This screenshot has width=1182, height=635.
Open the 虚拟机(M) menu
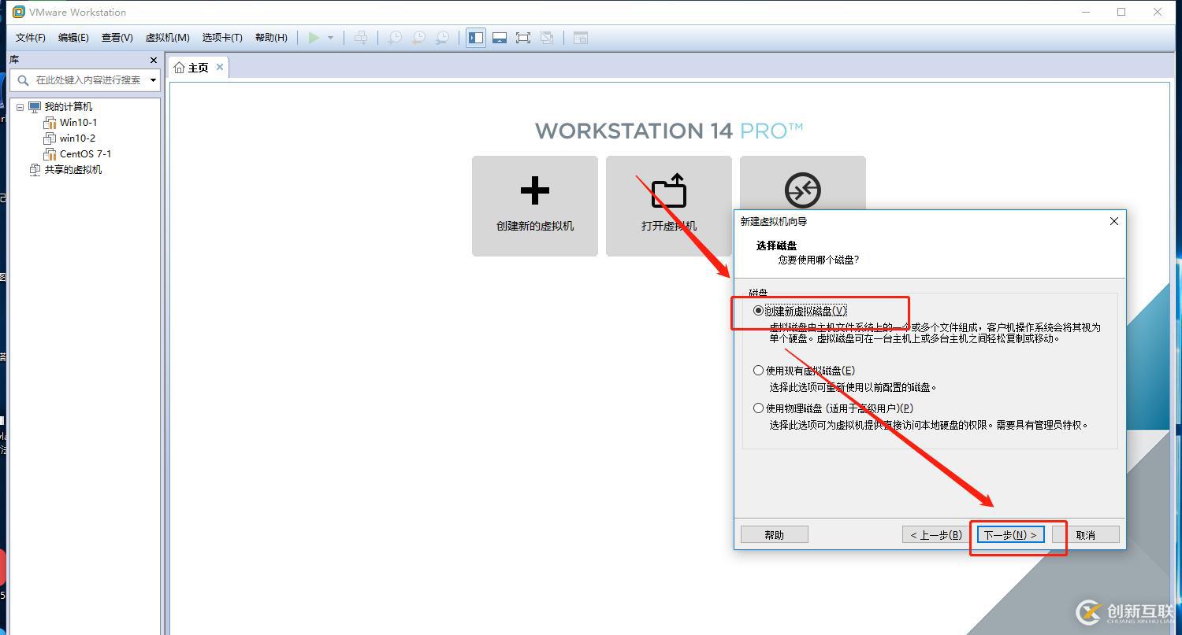tap(167, 38)
